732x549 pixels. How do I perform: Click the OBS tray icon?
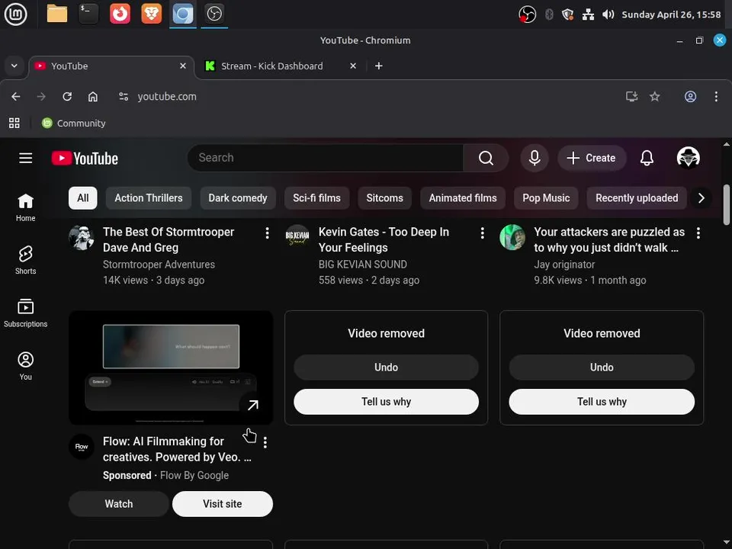(x=527, y=14)
